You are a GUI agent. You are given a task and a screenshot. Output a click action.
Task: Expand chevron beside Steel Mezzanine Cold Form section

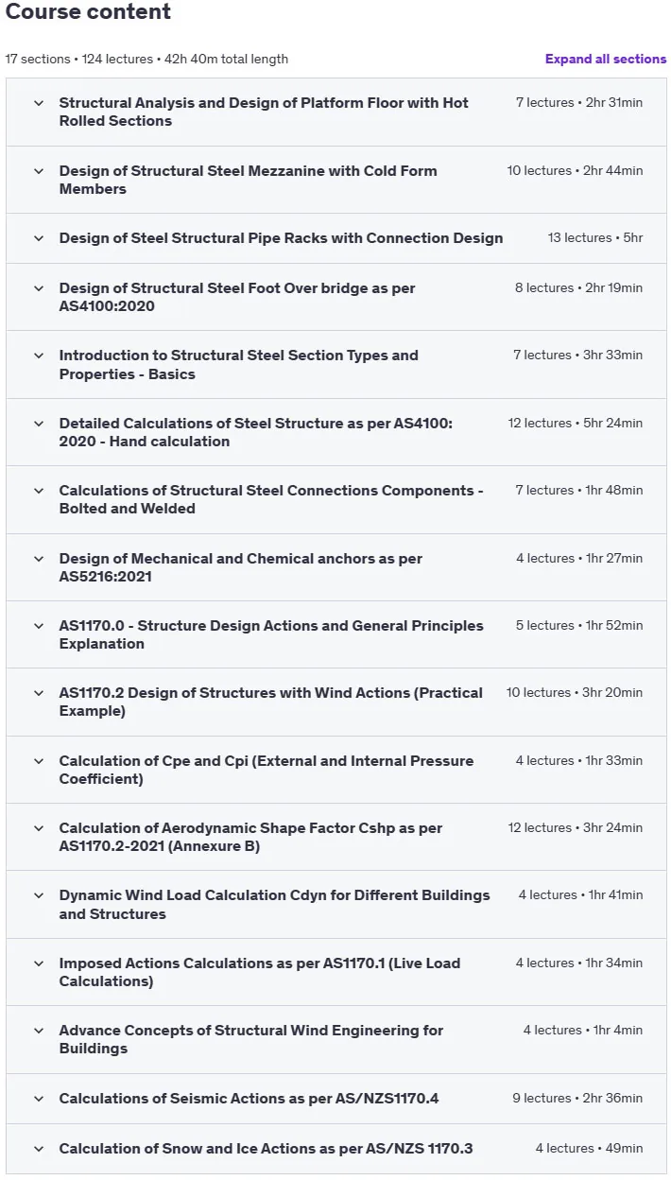coord(39,171)
